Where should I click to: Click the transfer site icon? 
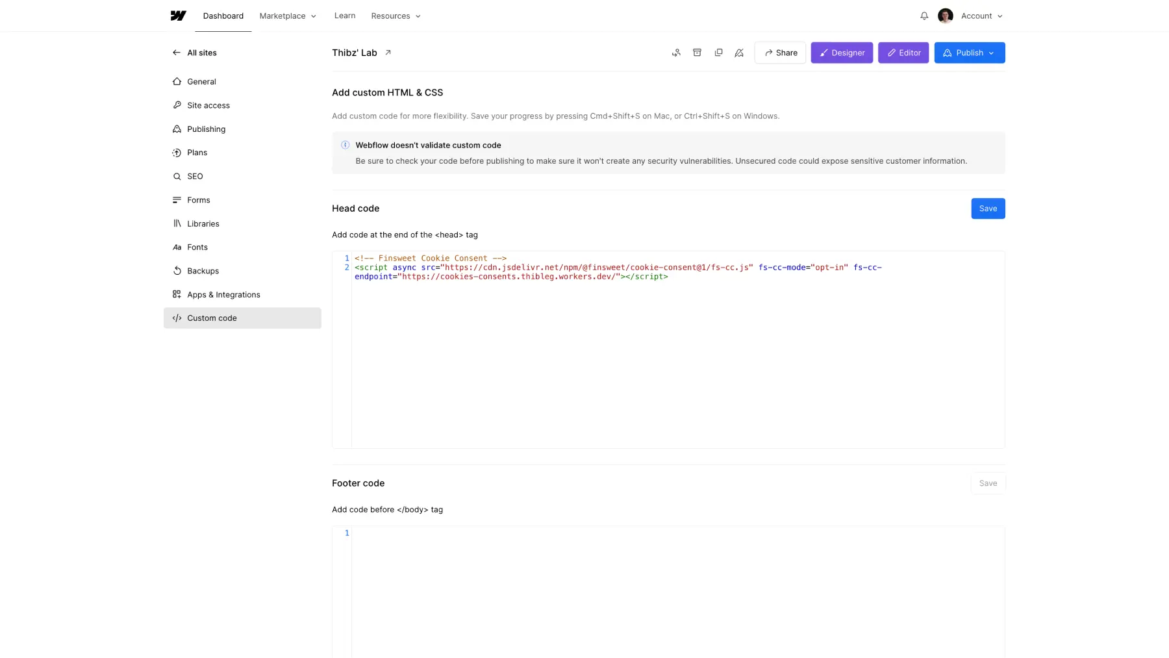click(676, 53)
